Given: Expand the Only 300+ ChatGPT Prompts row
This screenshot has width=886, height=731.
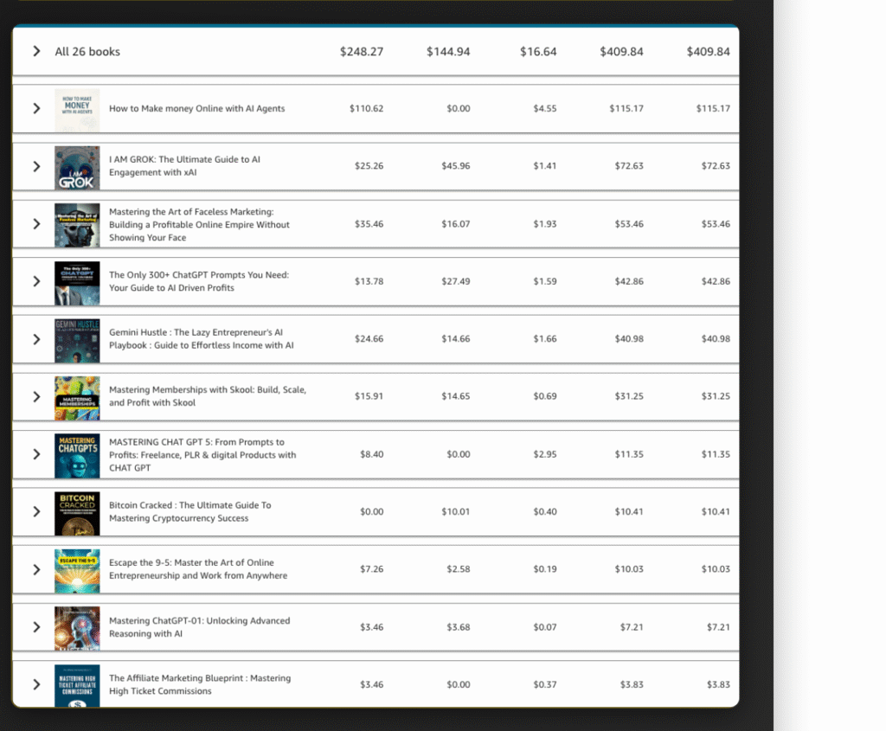Looking at the screenshot, I should (x=36, y=281).
